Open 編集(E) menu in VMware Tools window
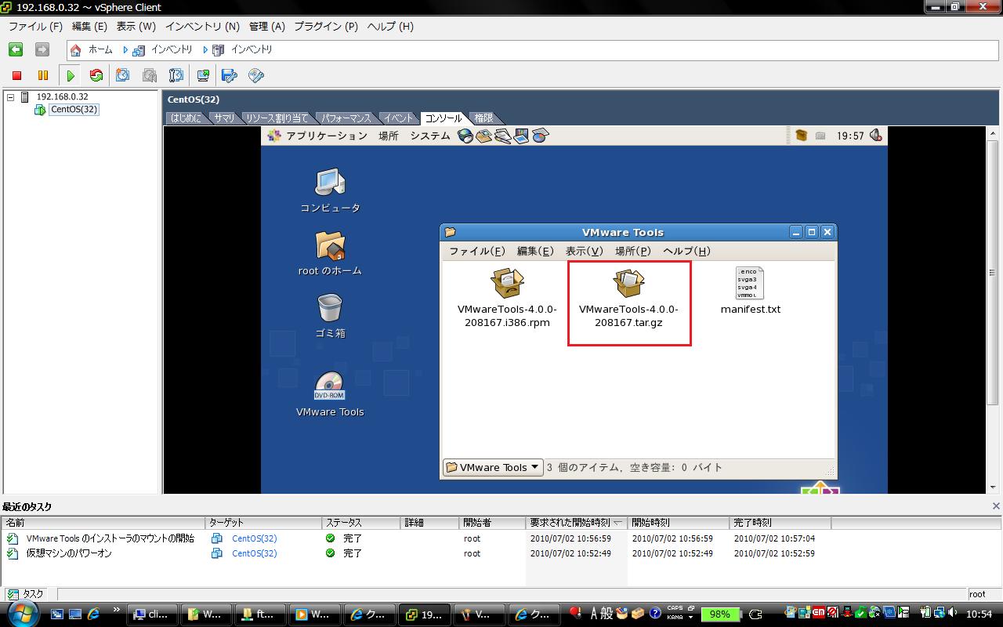 coord(535,252)
